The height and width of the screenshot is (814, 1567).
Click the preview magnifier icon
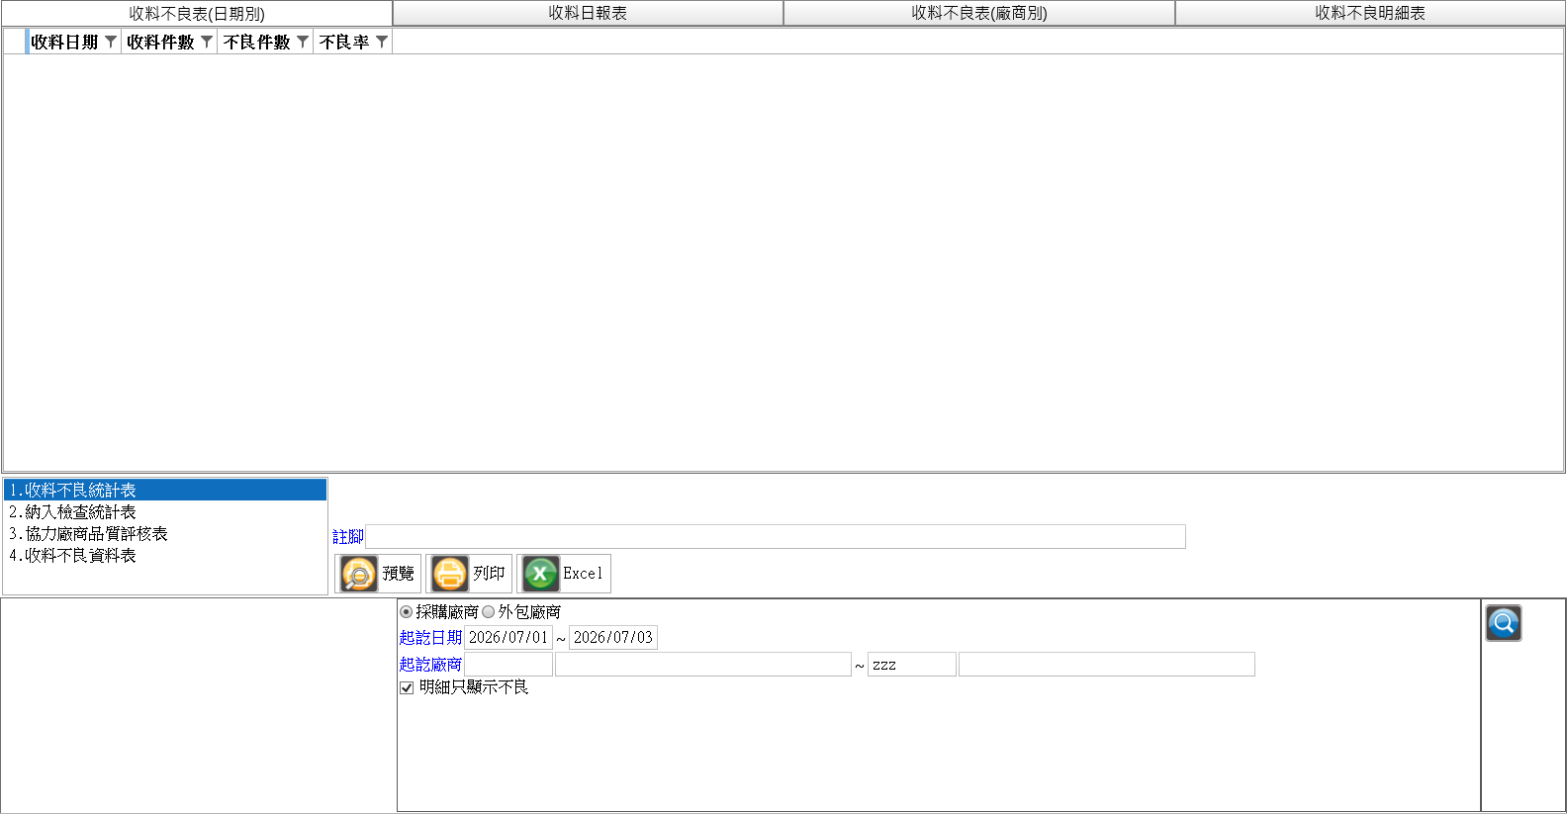[x=358, y=574]
